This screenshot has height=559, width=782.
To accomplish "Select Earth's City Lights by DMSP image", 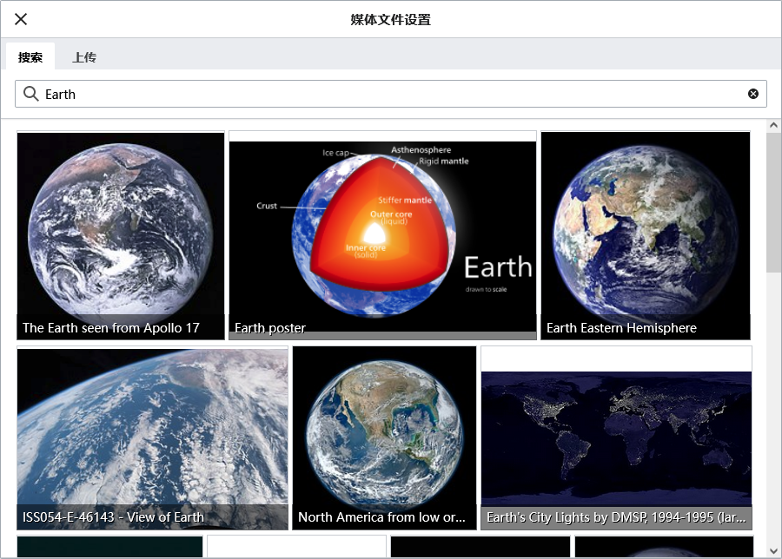I will (x=616, y=437).
